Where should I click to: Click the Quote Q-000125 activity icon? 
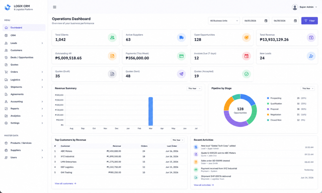tap(196, 154)
